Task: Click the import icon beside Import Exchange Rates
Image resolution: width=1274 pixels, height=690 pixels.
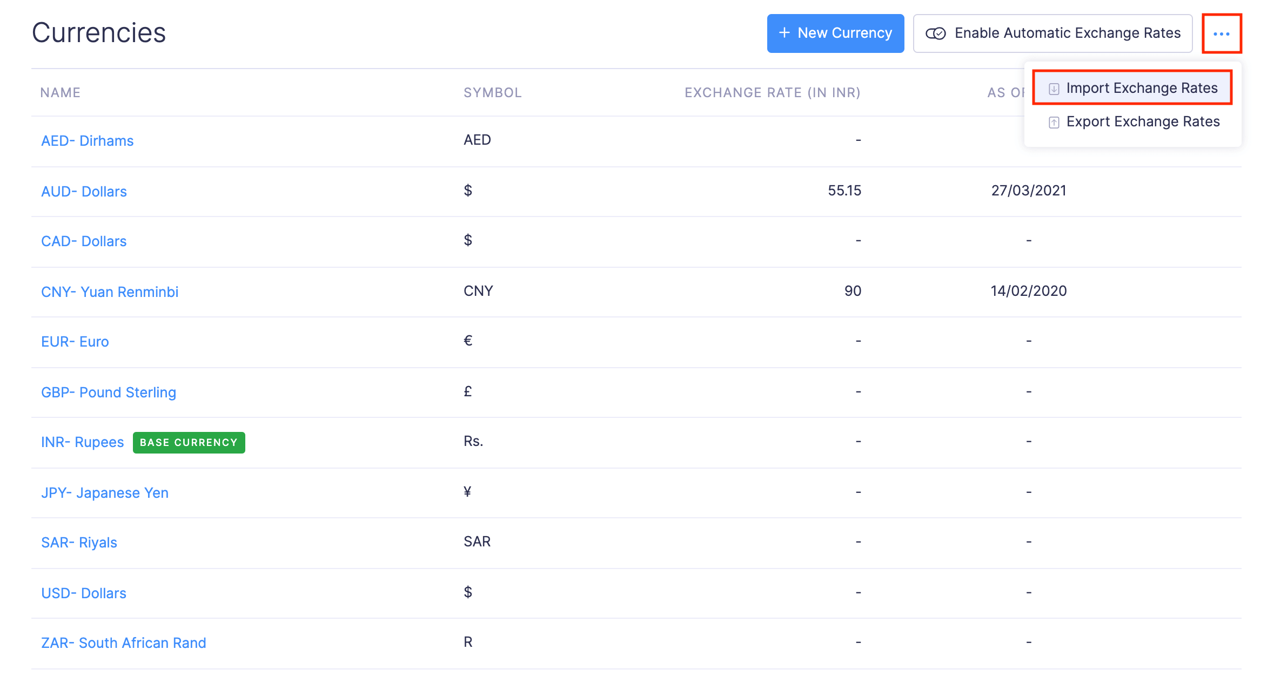Action: coord(1054,89)
